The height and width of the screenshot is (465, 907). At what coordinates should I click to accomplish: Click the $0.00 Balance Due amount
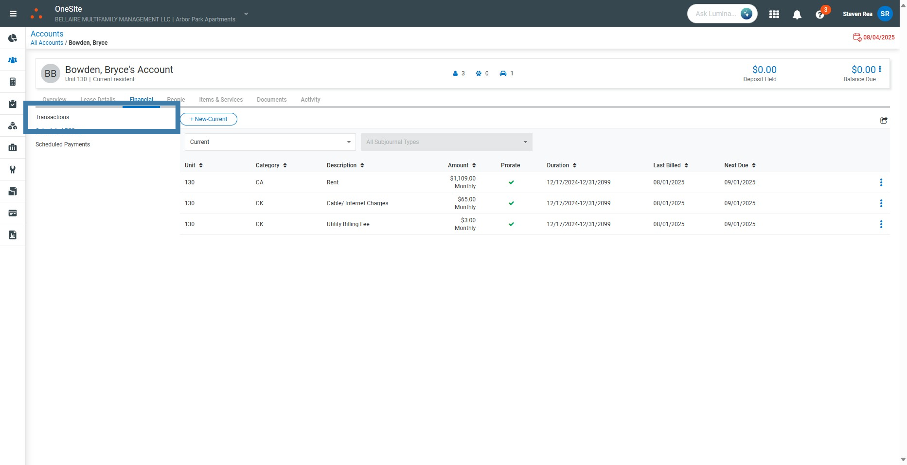coord(863,70)
